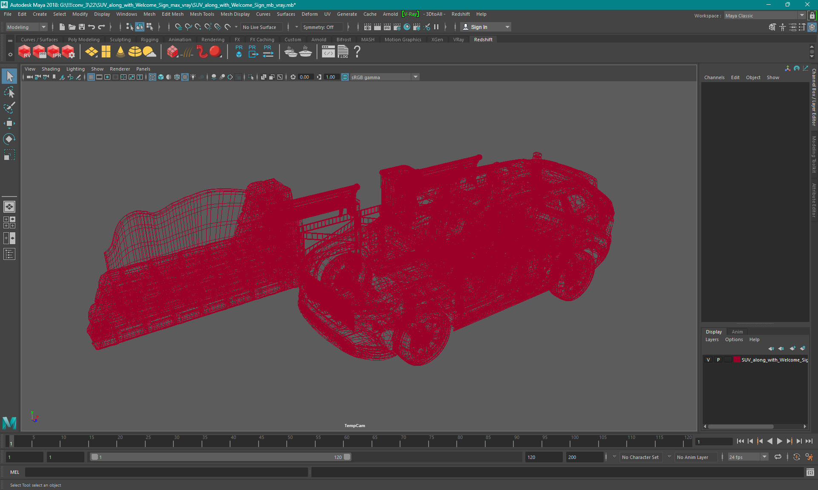
Task: Open the sRGB gamma view transform dropdown
Action: [x=385, y=77]
